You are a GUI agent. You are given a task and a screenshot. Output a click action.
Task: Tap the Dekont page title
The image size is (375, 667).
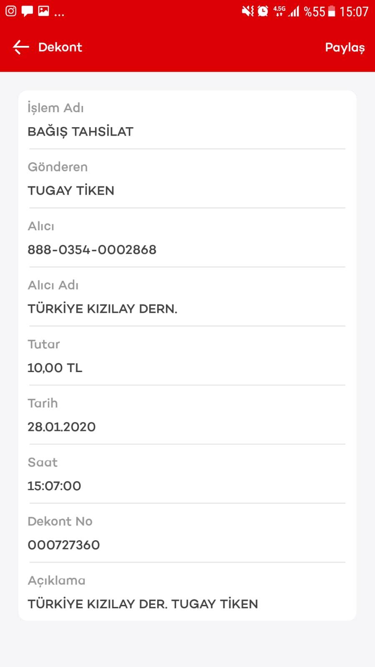[60, 47]
